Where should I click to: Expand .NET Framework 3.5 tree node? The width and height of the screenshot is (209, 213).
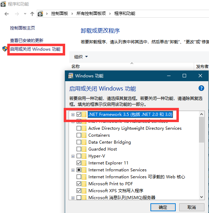(73, 114)
